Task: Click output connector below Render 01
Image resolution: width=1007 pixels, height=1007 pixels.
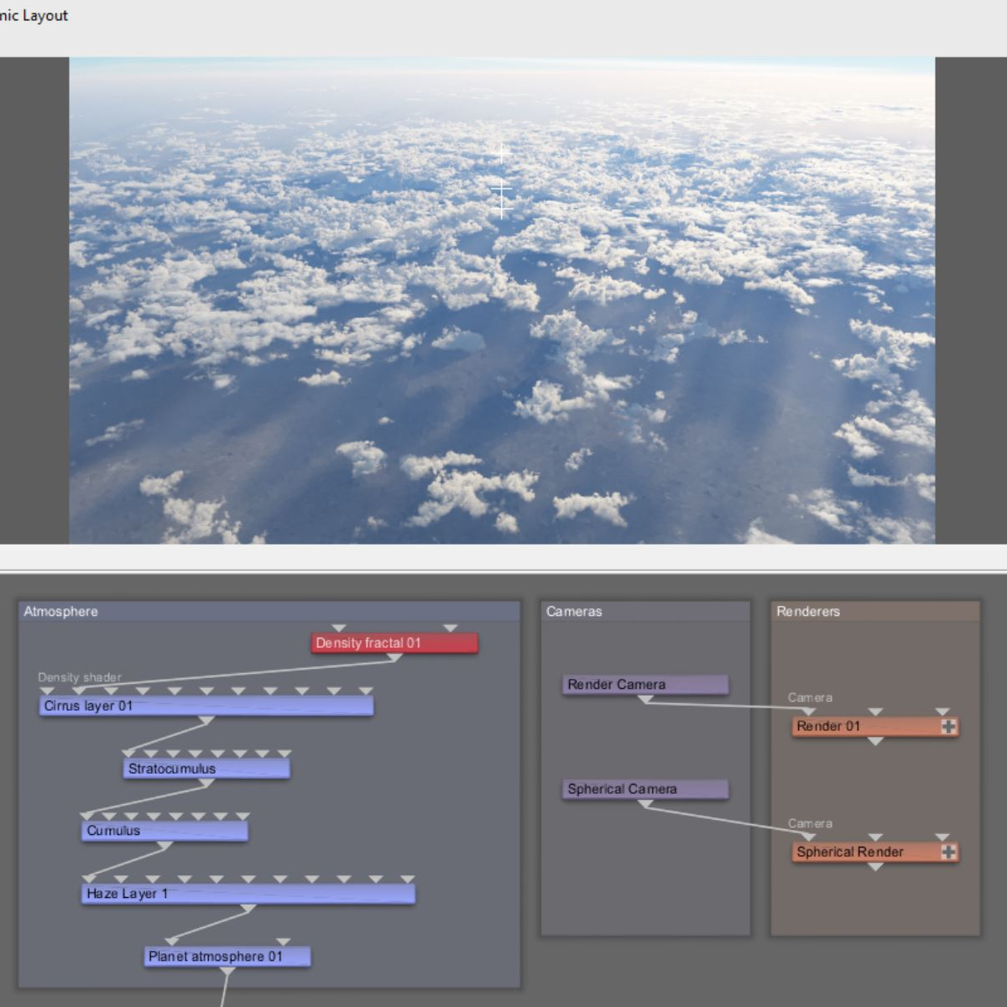Action: point(875,742)
